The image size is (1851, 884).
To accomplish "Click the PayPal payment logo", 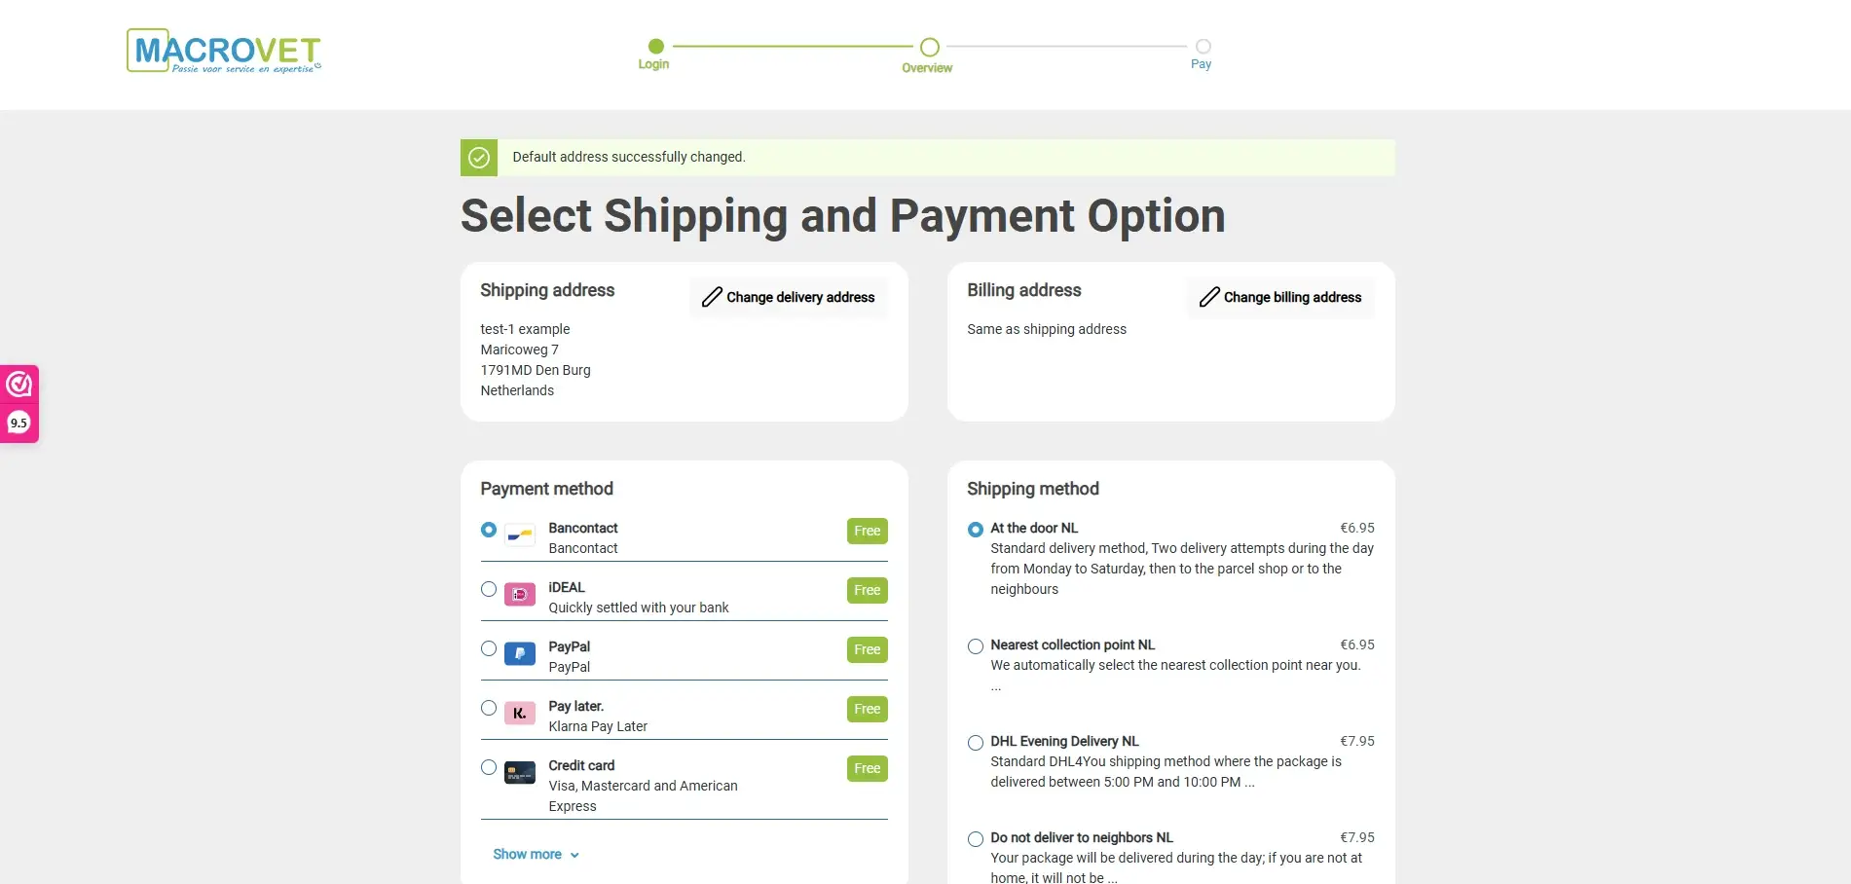I will (519, 653).
